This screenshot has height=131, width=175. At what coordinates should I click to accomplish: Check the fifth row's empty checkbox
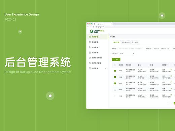click(x=115, y=96)
